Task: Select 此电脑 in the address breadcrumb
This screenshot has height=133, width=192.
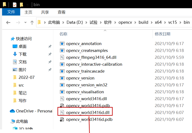Action: [54, 22]
